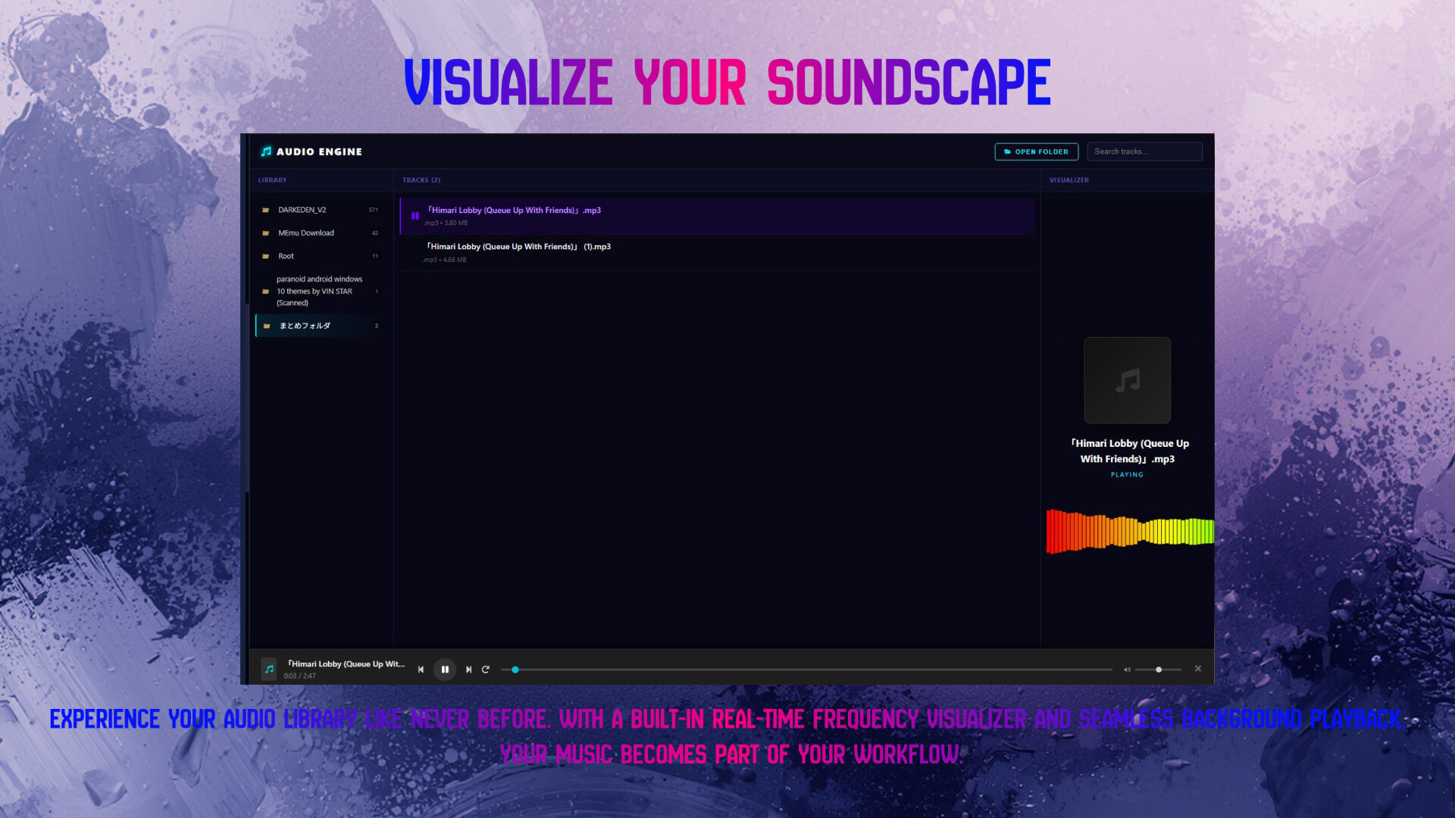Open paranoid android windows themes folder
The height and width of the screenshot is (818, 1455).
[318, 291]
